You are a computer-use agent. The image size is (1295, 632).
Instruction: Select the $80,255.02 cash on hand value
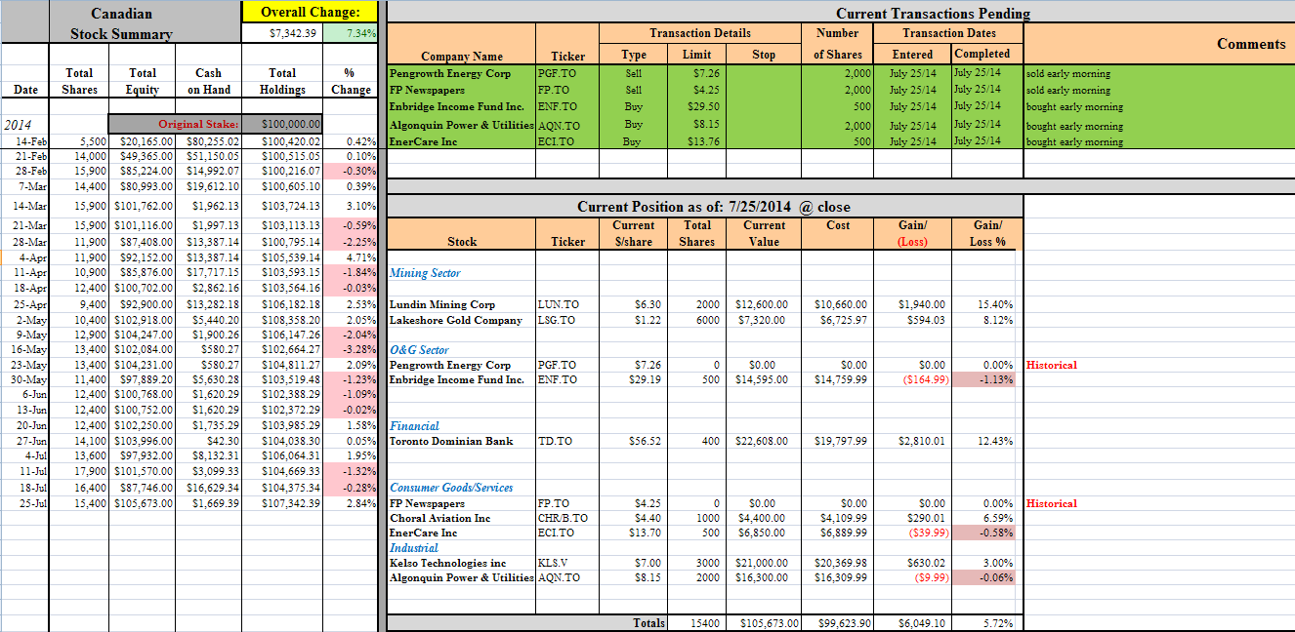[212, 141]
